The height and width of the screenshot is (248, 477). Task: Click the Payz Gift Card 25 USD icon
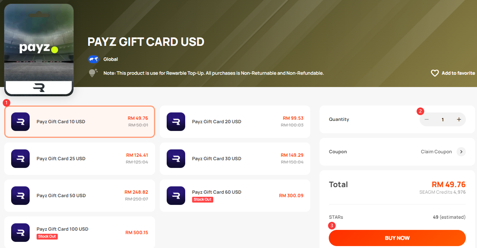(x=20, y=159)
